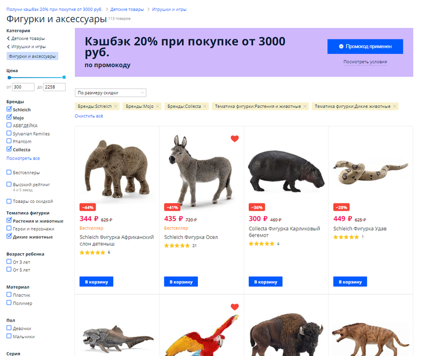The height and width of the screenshot is (356, 421).
Task: Tick the Герои и персонажи theme checkbox
Action: click(9, 229)
